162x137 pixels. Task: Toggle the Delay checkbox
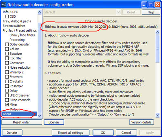(x=7, y=91)
